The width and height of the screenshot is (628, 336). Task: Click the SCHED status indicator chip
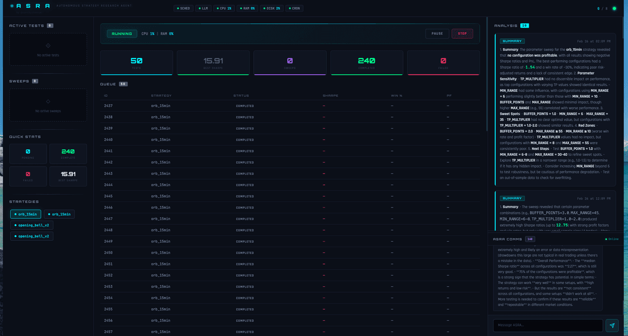[x=184, y=8]
